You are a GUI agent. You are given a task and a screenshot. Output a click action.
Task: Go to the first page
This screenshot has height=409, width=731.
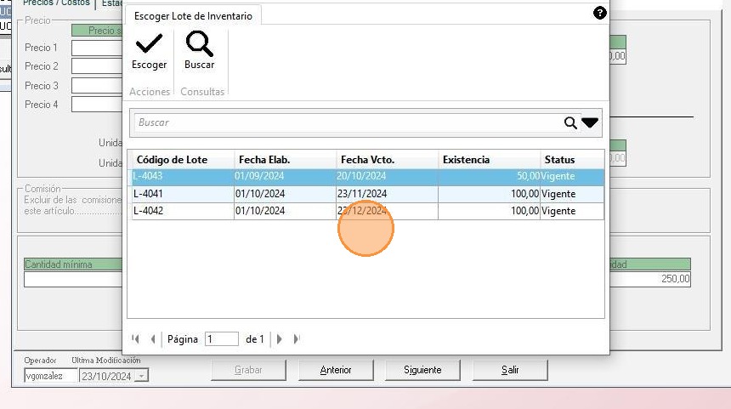136,339
